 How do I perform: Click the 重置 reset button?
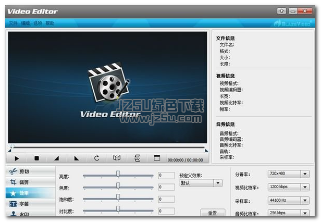(x=213, y=213)
